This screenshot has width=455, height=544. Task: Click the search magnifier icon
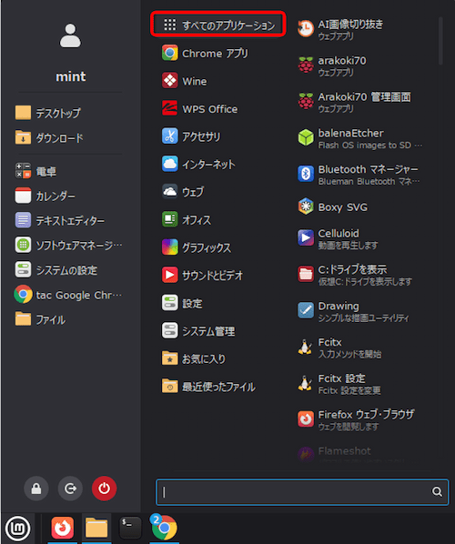pos(437,491)
